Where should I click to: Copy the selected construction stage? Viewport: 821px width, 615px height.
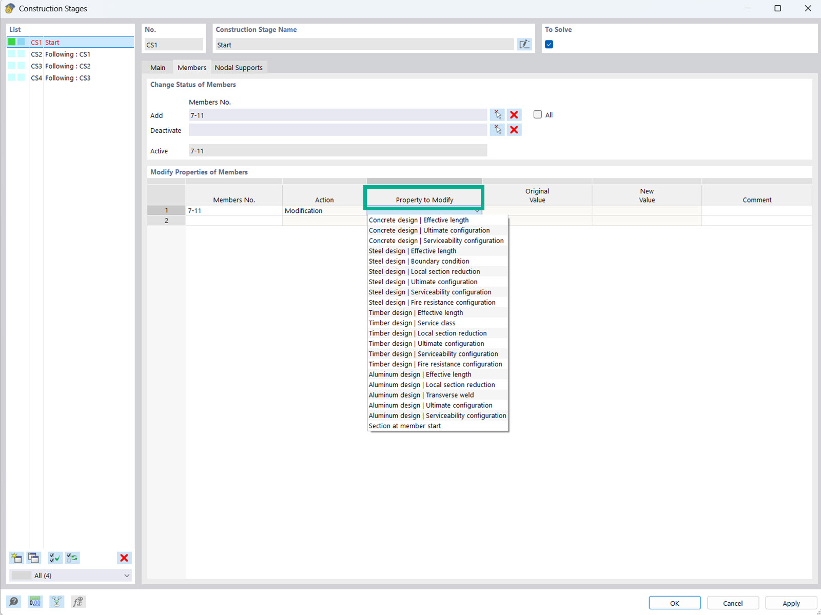point(32,558)
